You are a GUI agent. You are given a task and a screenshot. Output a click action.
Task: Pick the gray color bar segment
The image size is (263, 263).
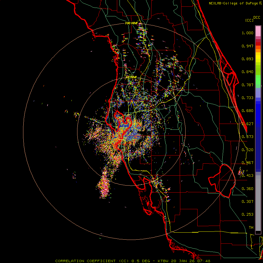(258, 203)
